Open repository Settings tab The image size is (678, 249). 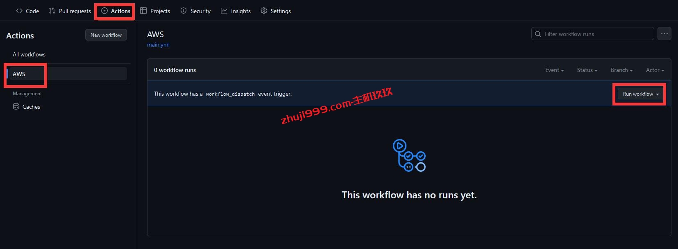(x=276, y=11)
